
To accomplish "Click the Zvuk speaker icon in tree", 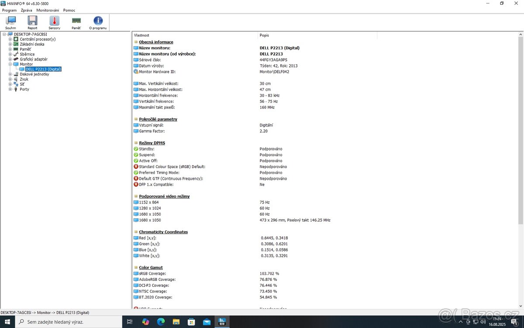I will pos(17,79).
